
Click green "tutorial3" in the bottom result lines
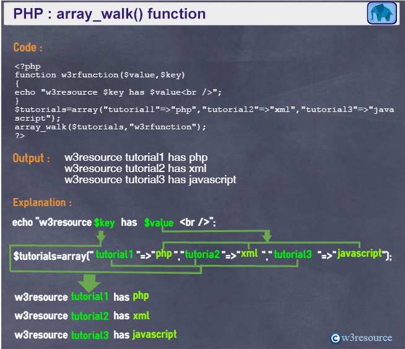[x=90, y=335]
